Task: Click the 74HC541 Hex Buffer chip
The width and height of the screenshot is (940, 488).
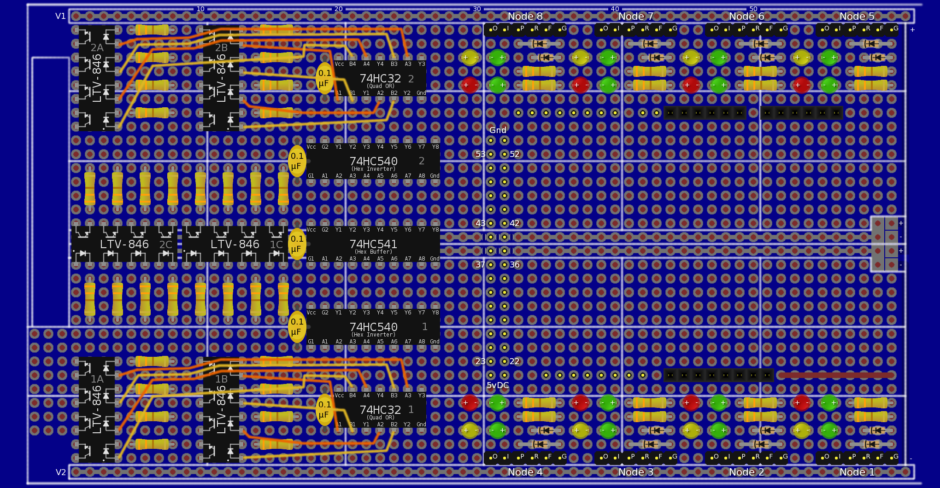Action: point(373,244)
